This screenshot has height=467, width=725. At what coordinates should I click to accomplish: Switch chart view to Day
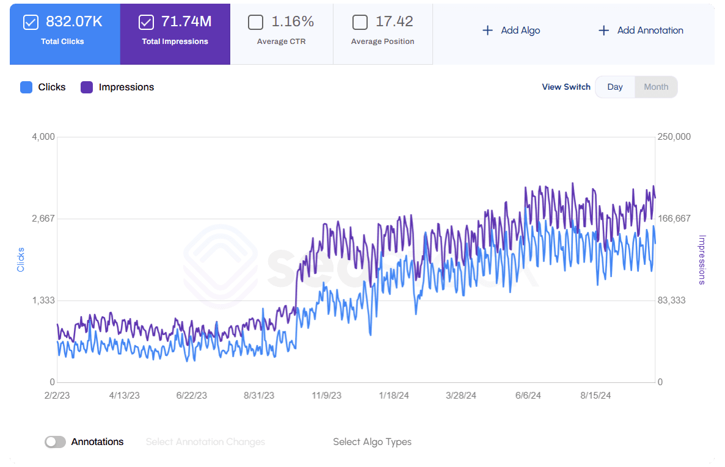tap(615, 87)
